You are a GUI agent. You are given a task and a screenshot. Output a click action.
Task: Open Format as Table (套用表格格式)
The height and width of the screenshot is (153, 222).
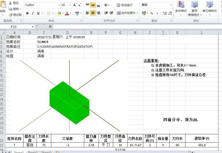(x=195, y=8)
